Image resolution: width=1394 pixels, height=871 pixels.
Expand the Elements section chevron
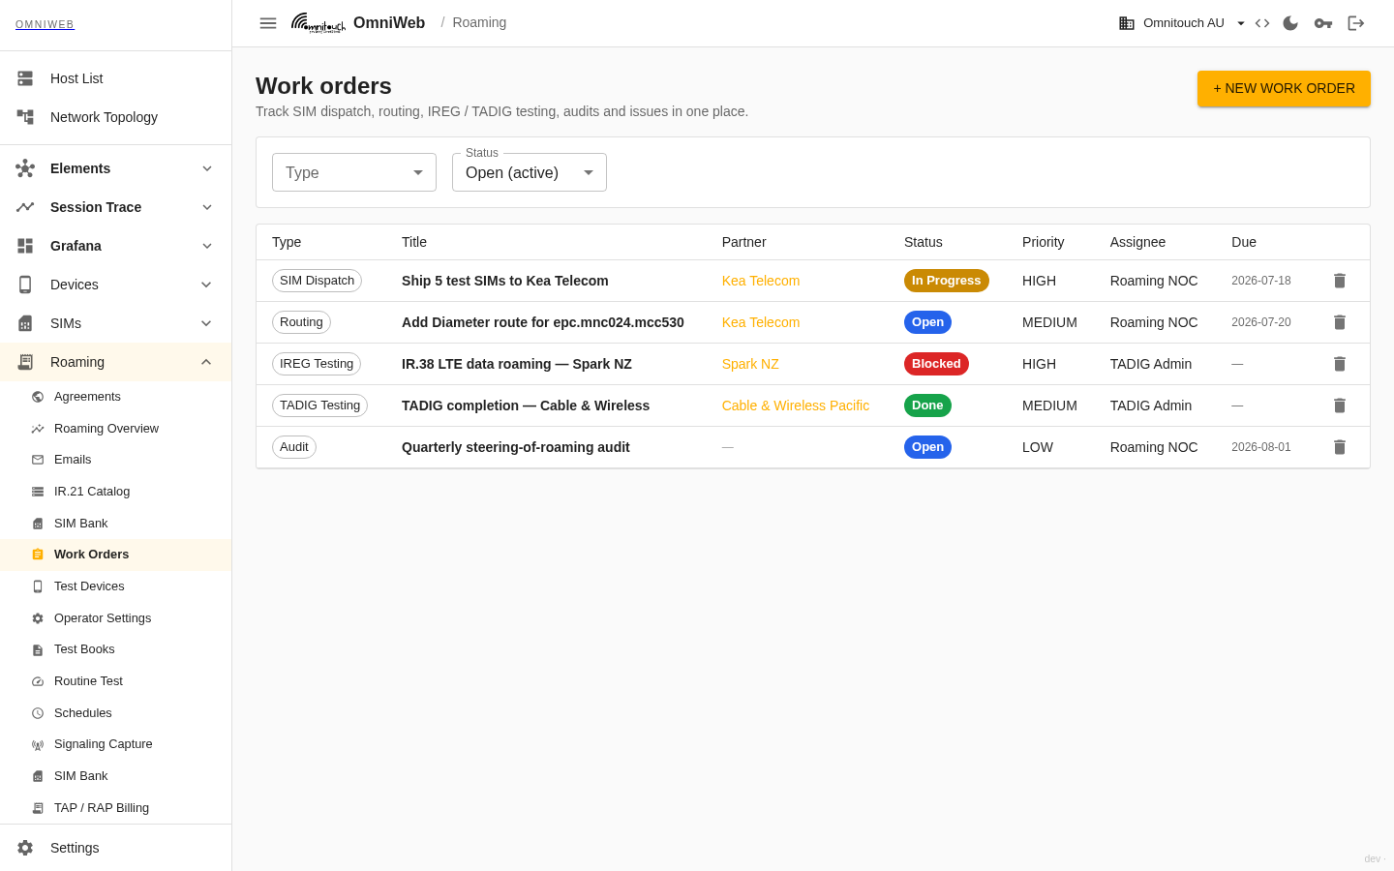click(207, 168)
